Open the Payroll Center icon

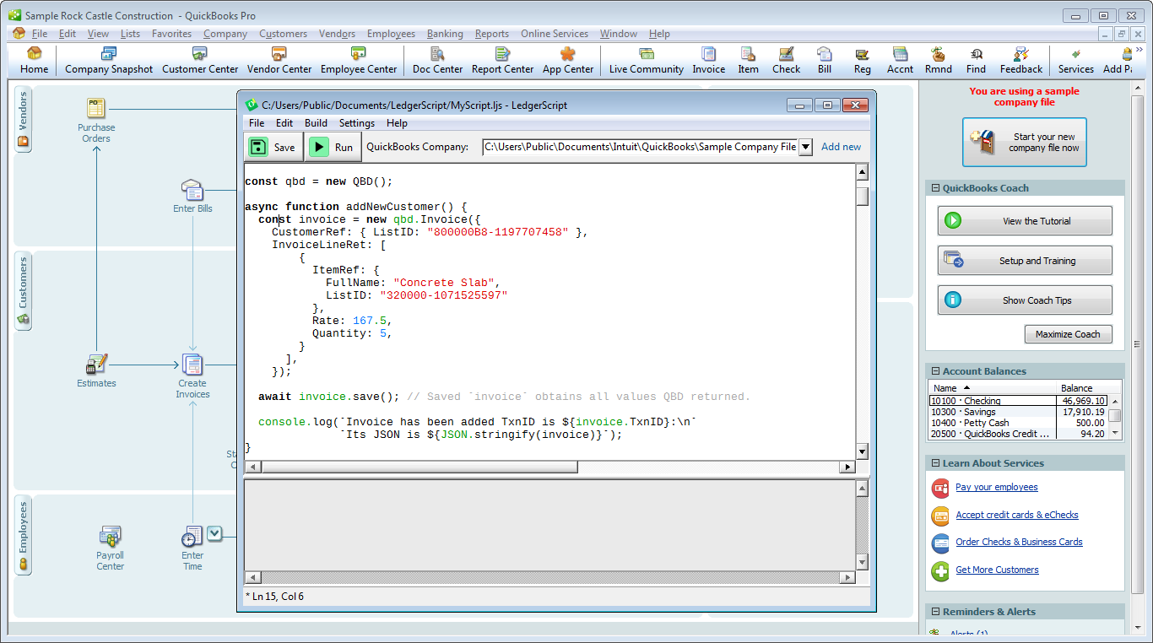pos(110,537)
